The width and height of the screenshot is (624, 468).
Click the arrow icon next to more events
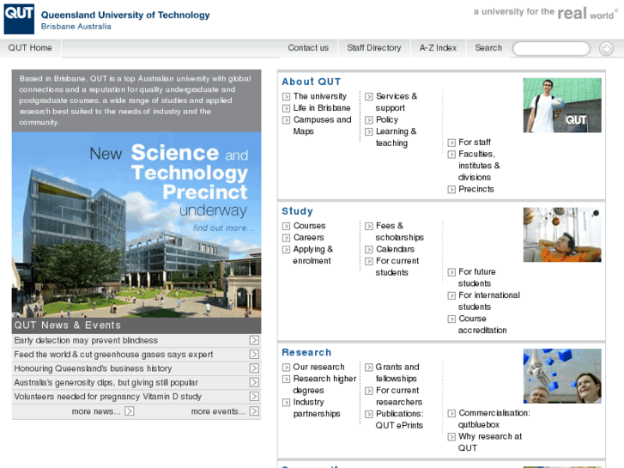coord(254,411)
